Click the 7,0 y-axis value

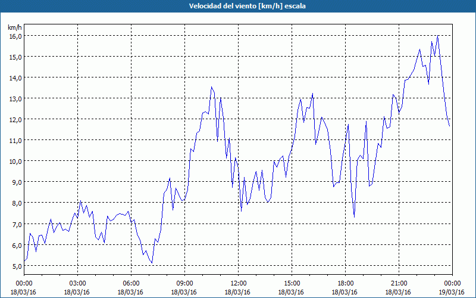[x=17, y=225]
